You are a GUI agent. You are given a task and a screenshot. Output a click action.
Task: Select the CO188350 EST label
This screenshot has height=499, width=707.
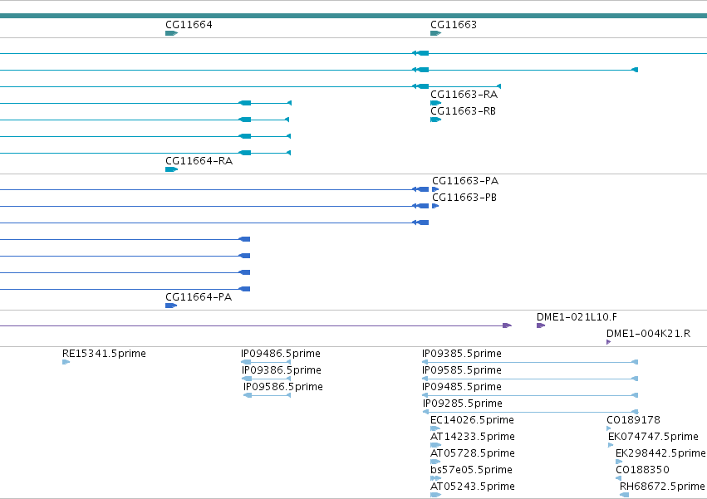pos(642,470)
